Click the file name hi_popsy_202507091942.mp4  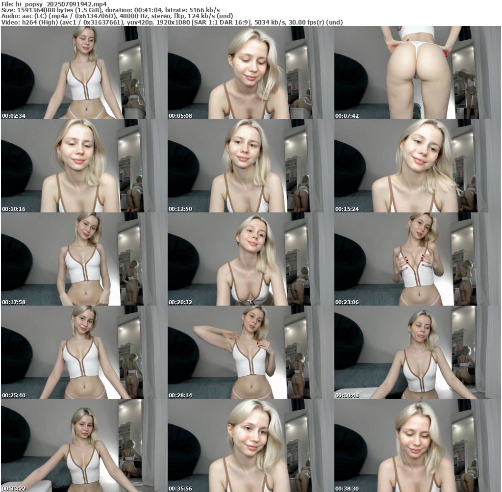coord(61,4)
